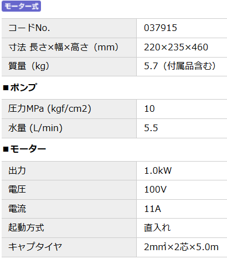The width and height of the screenshot is (227, 259).
Task: Click the 起動方式 value 直入れ
Action: (x=157, y=228)
